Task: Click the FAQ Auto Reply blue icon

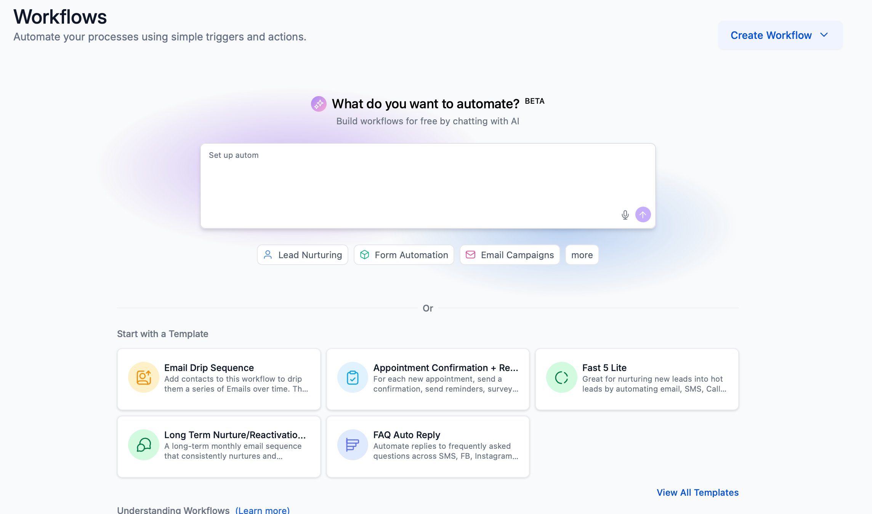Action: (353, 445)
